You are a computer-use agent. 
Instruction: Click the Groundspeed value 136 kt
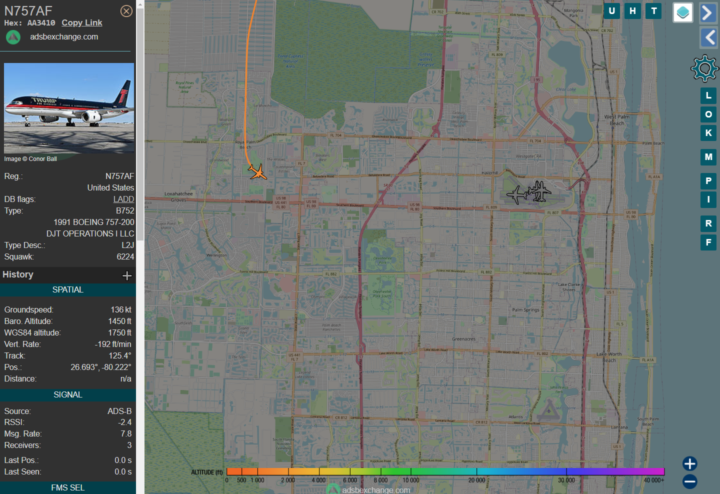121,310
